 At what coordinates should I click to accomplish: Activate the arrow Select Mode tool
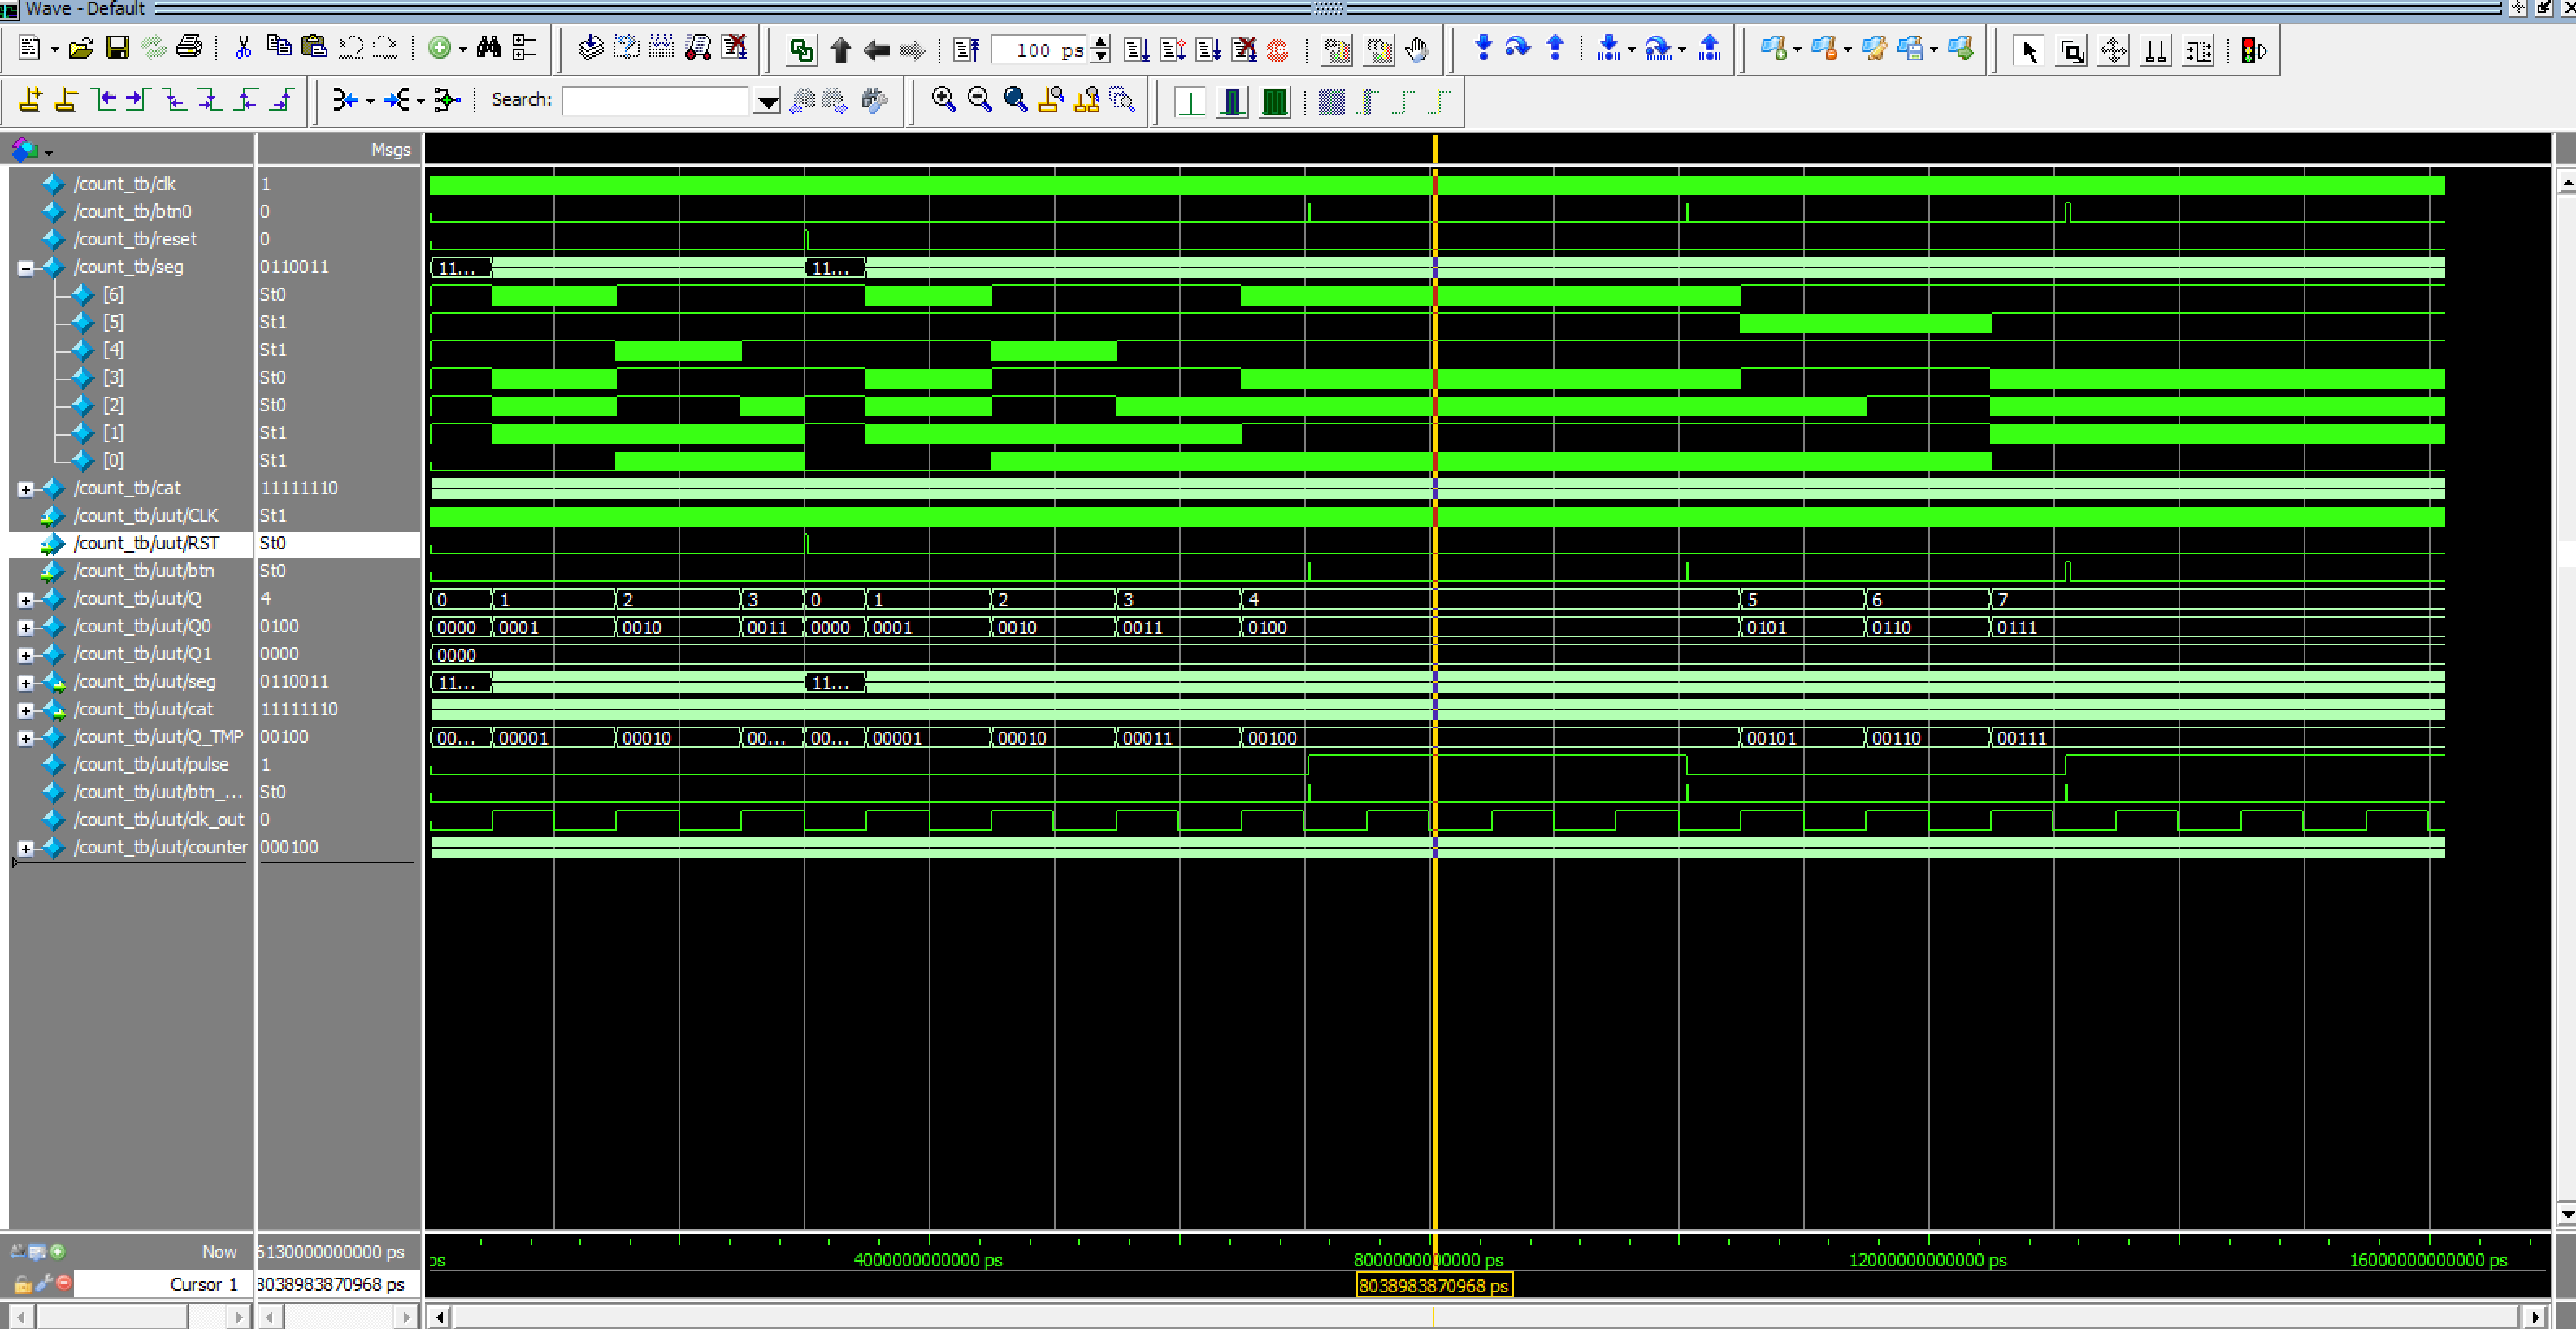pos(2029,51)
